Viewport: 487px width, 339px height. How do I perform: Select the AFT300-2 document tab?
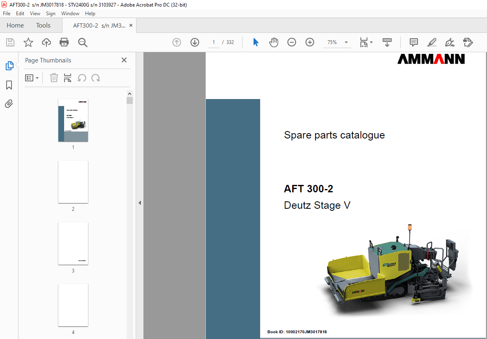pyautogui.click(x=99, y=25)
